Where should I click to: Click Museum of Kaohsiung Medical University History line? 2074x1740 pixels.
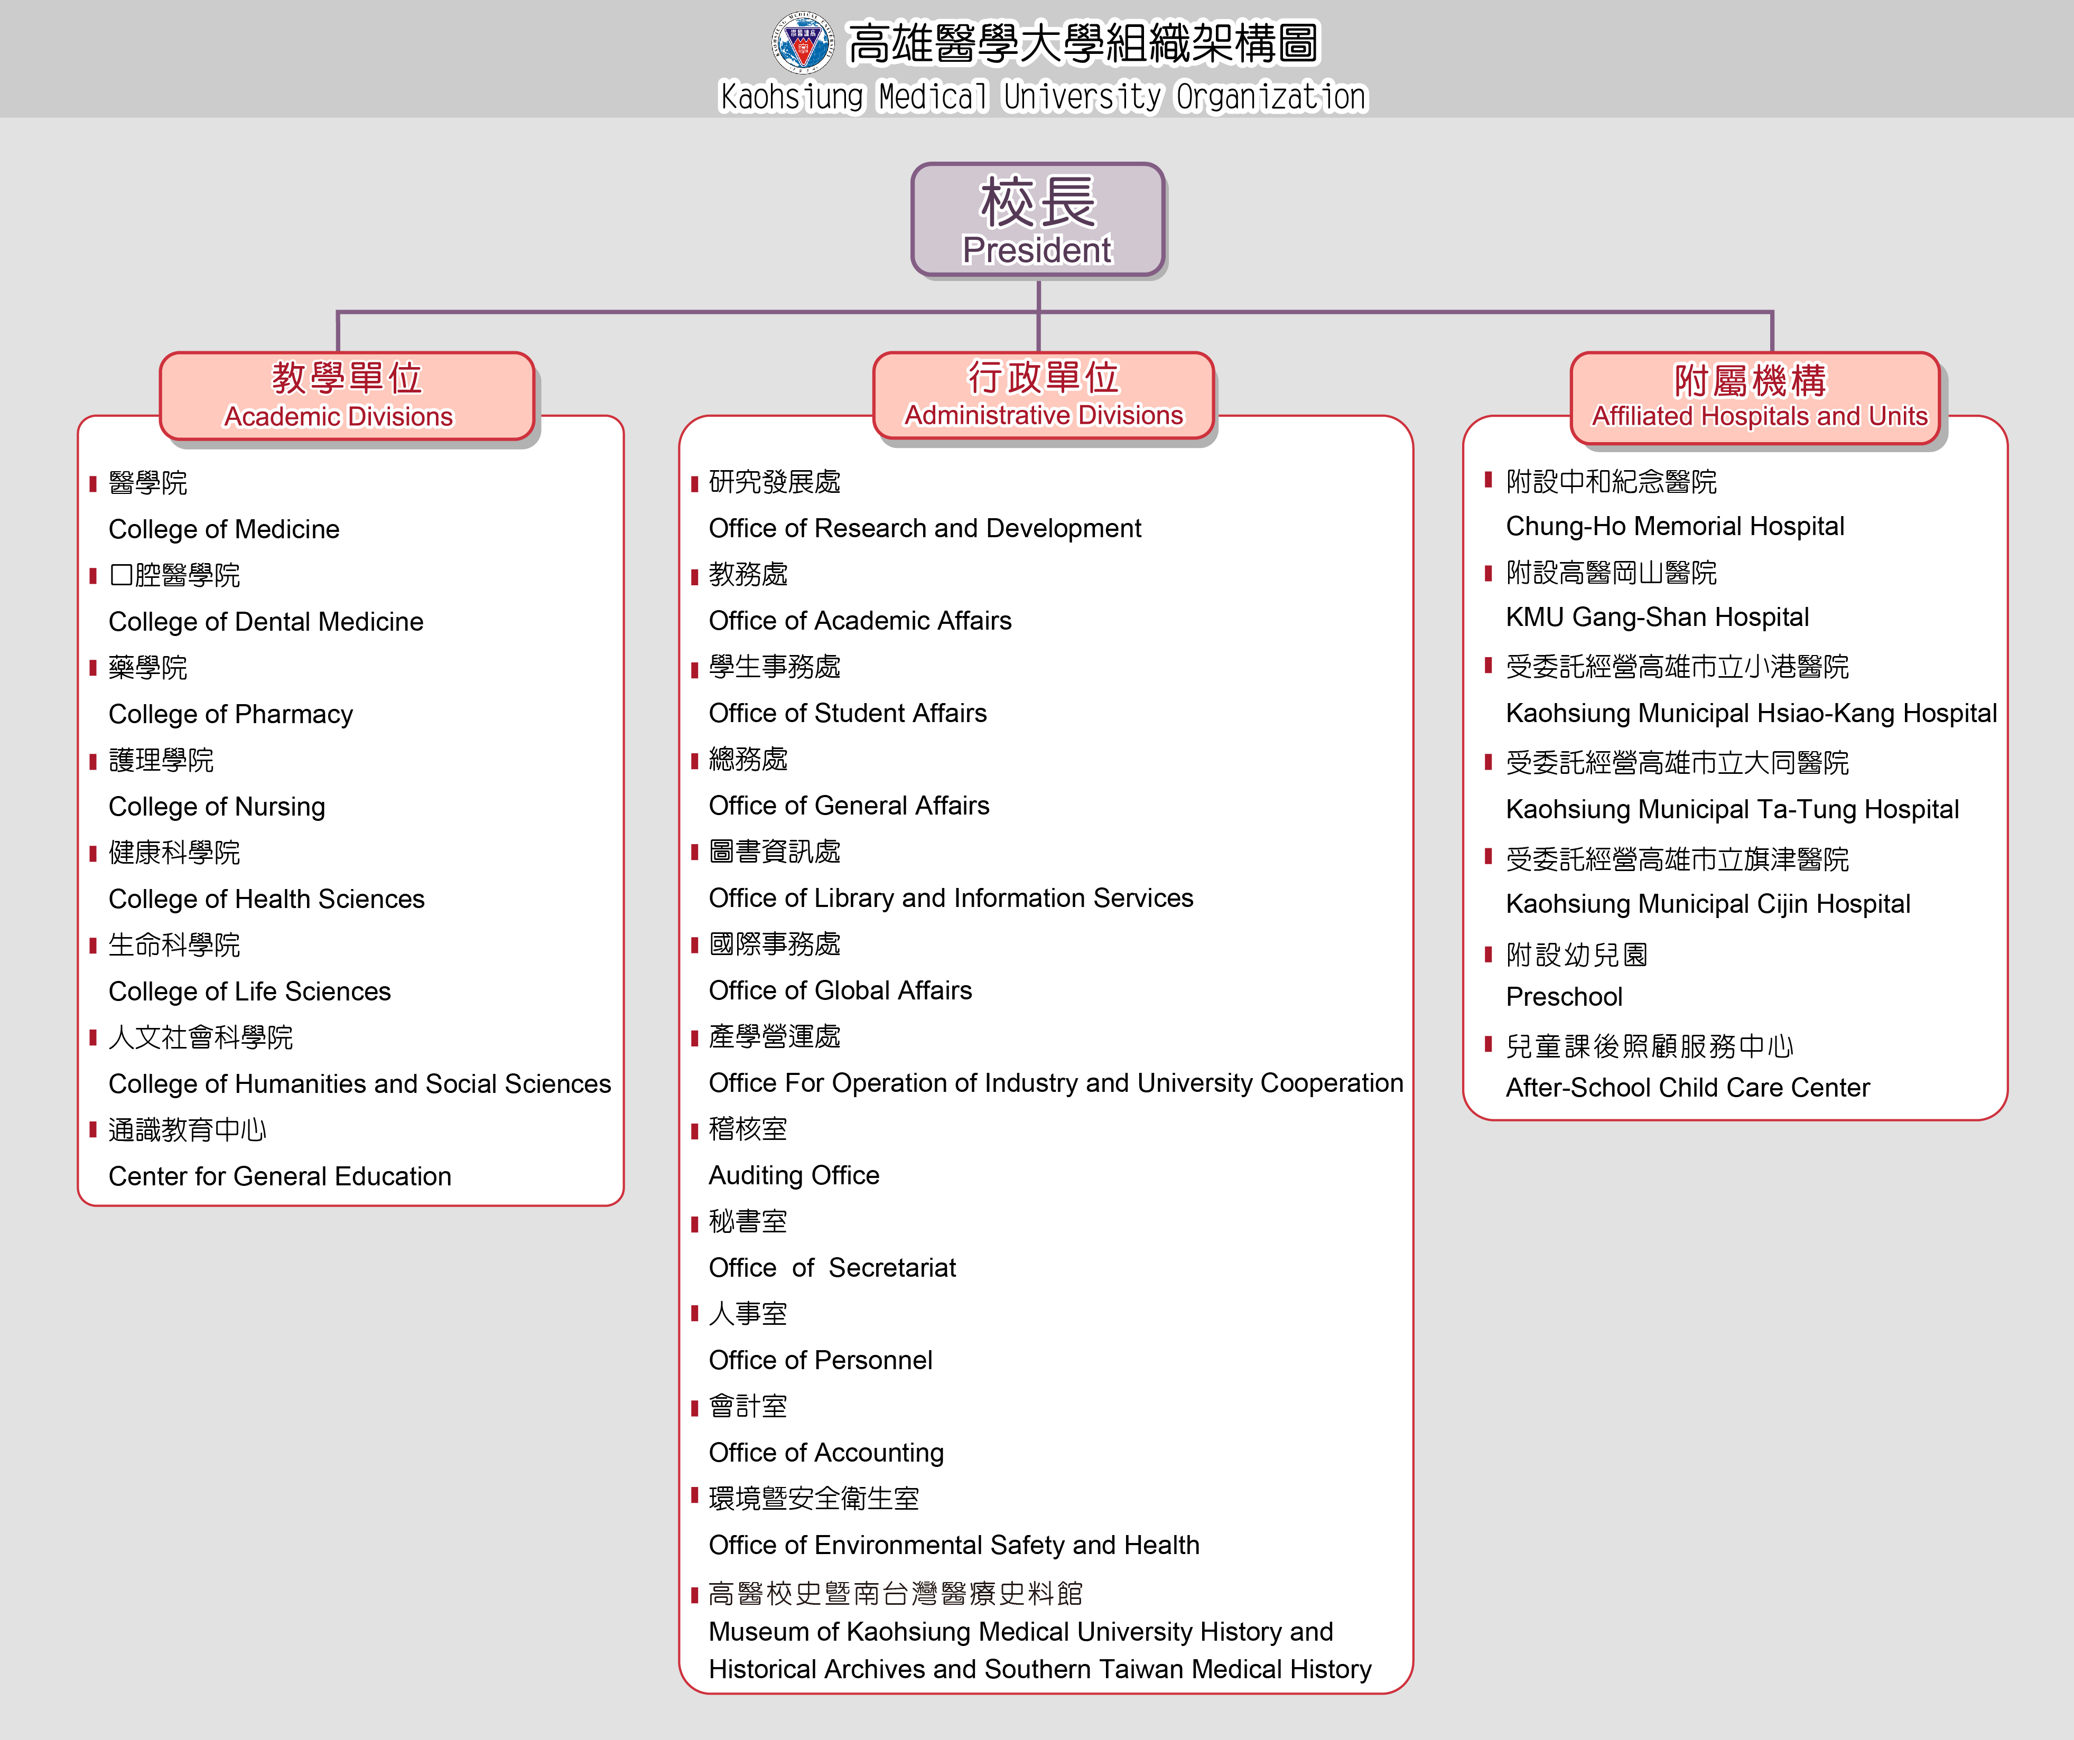point(1020,1631)
